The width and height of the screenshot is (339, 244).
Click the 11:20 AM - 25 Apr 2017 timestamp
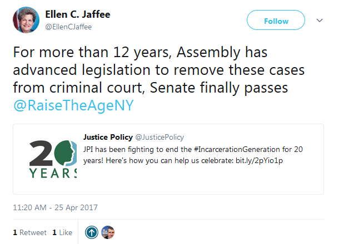point(55,207)
